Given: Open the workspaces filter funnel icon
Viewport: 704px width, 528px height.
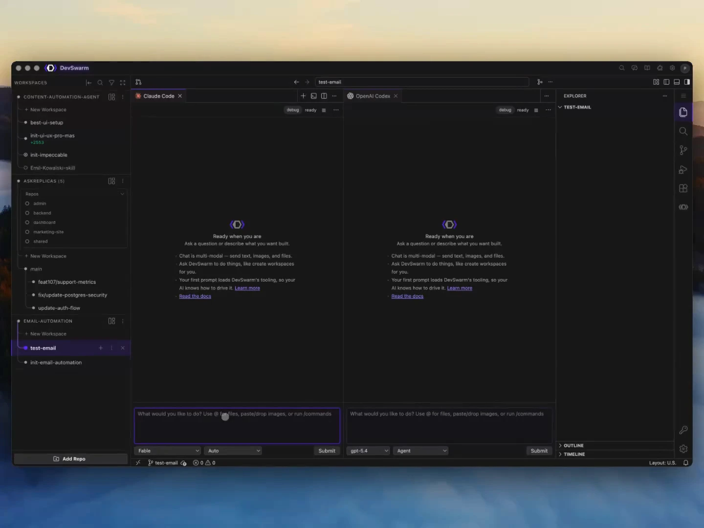Looking at the screenshot, I should click(111, 83).
